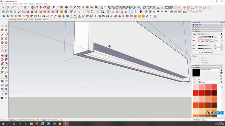
Task: Pick the 3D Text tool in left palette
Action: click(x=6, y=76)
